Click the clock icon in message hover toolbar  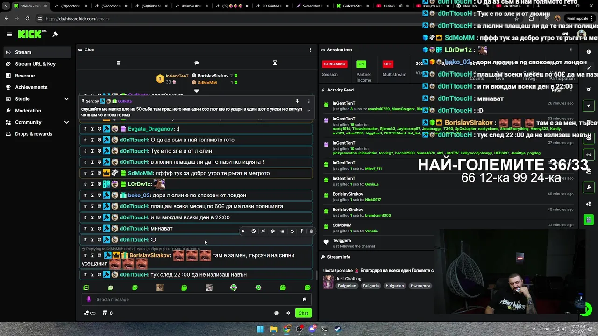click(x=253, y=231)
